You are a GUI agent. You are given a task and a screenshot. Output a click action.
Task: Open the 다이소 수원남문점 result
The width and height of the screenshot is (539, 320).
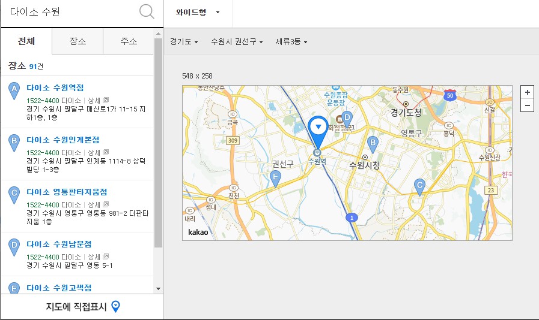(x=59, y=244)
